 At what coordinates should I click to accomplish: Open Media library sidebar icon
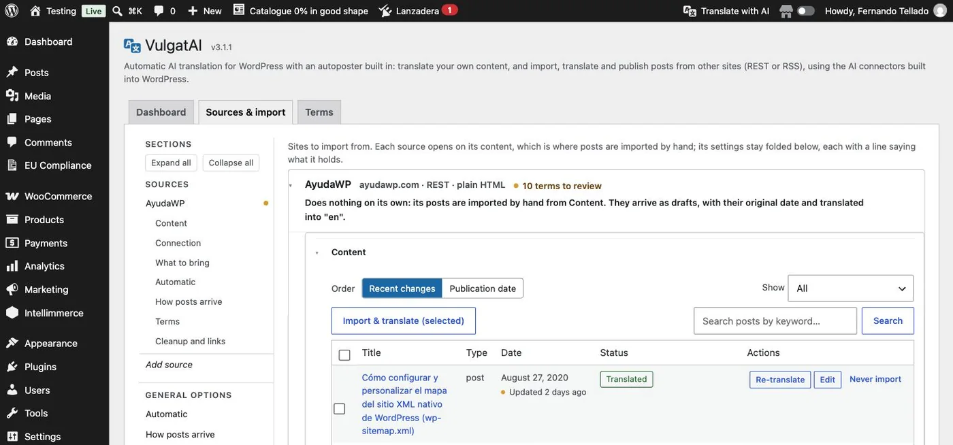(12, 96)
